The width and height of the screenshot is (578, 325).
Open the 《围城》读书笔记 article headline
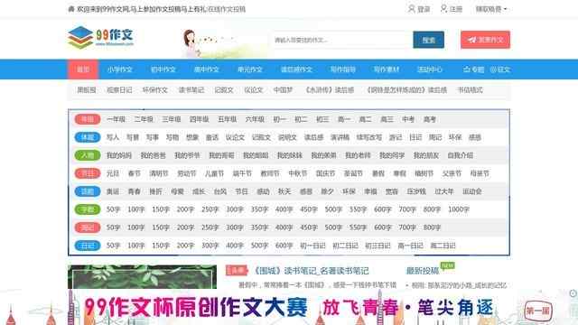tap(311, 271)
